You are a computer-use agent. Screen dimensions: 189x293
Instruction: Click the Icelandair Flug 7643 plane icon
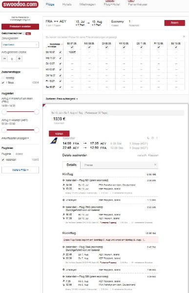tap(63, 207)
